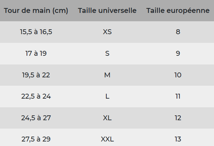Viewport: 214px width, 146px height.
Task: Select European size 8 cell
Action: 178,32
